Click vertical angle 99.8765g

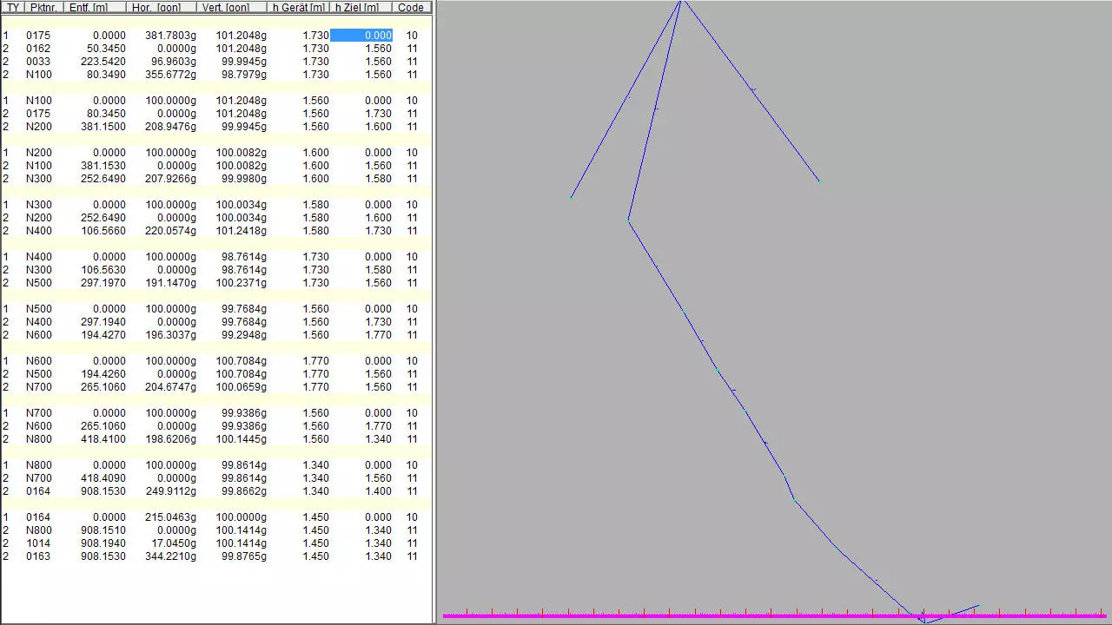243,556
